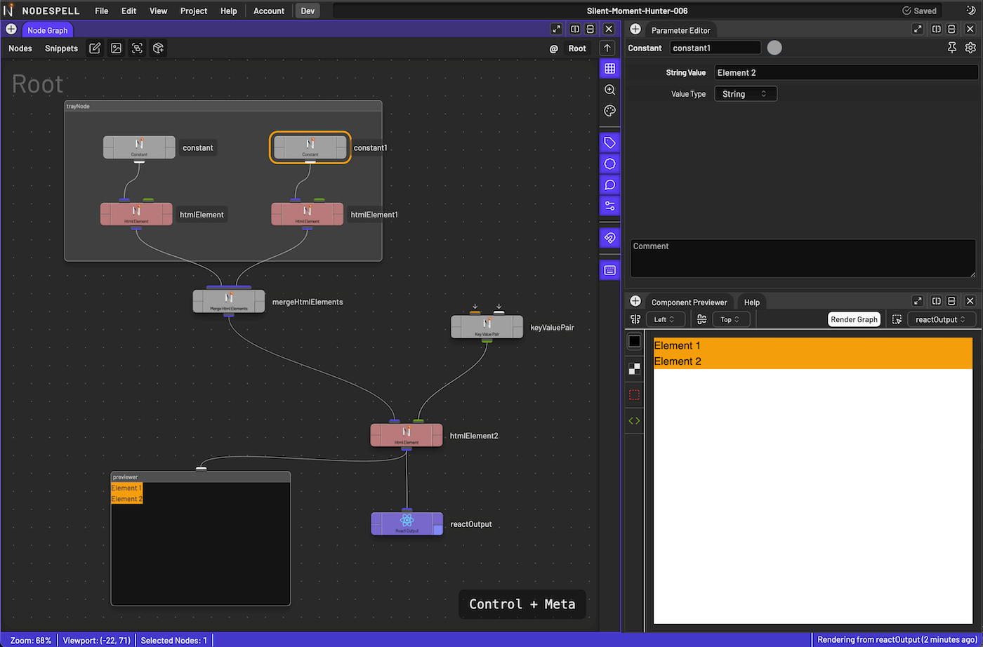Image resolution: width=983 pixels, height=647 pixels.
Task: Click the image icon in Node Graph toolbar
Action: 116,48
